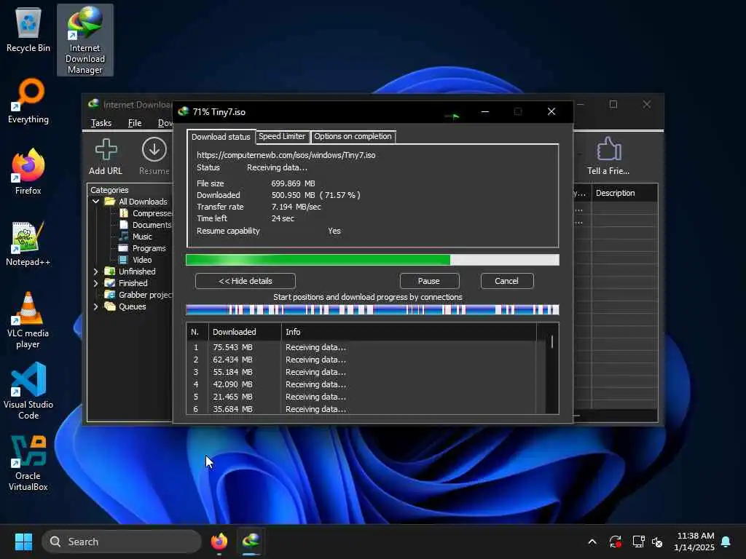Viewport: 746px width, 559px height.
Task: Click the green download progress bar
Action: point(372,260)
